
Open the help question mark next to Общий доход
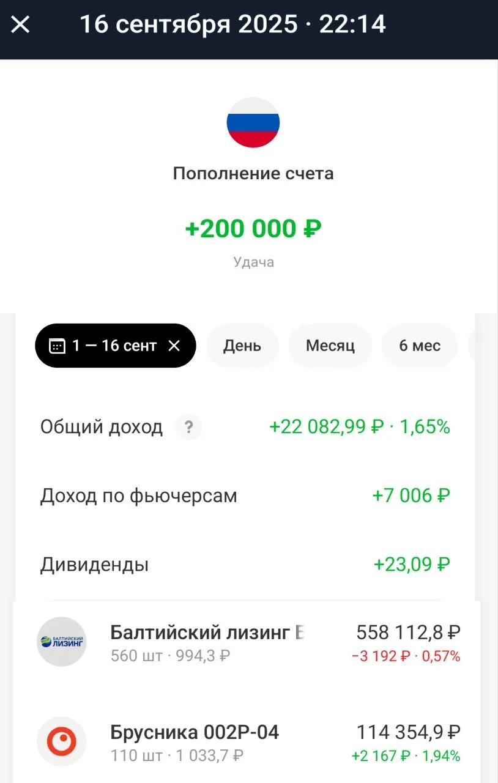click(188, 427)
